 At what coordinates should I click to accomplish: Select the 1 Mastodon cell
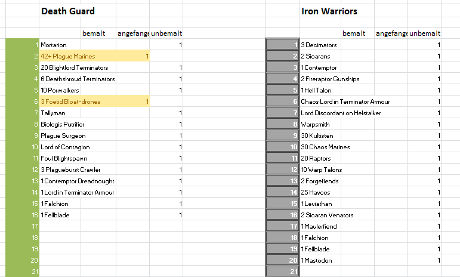tap(319, 260)
